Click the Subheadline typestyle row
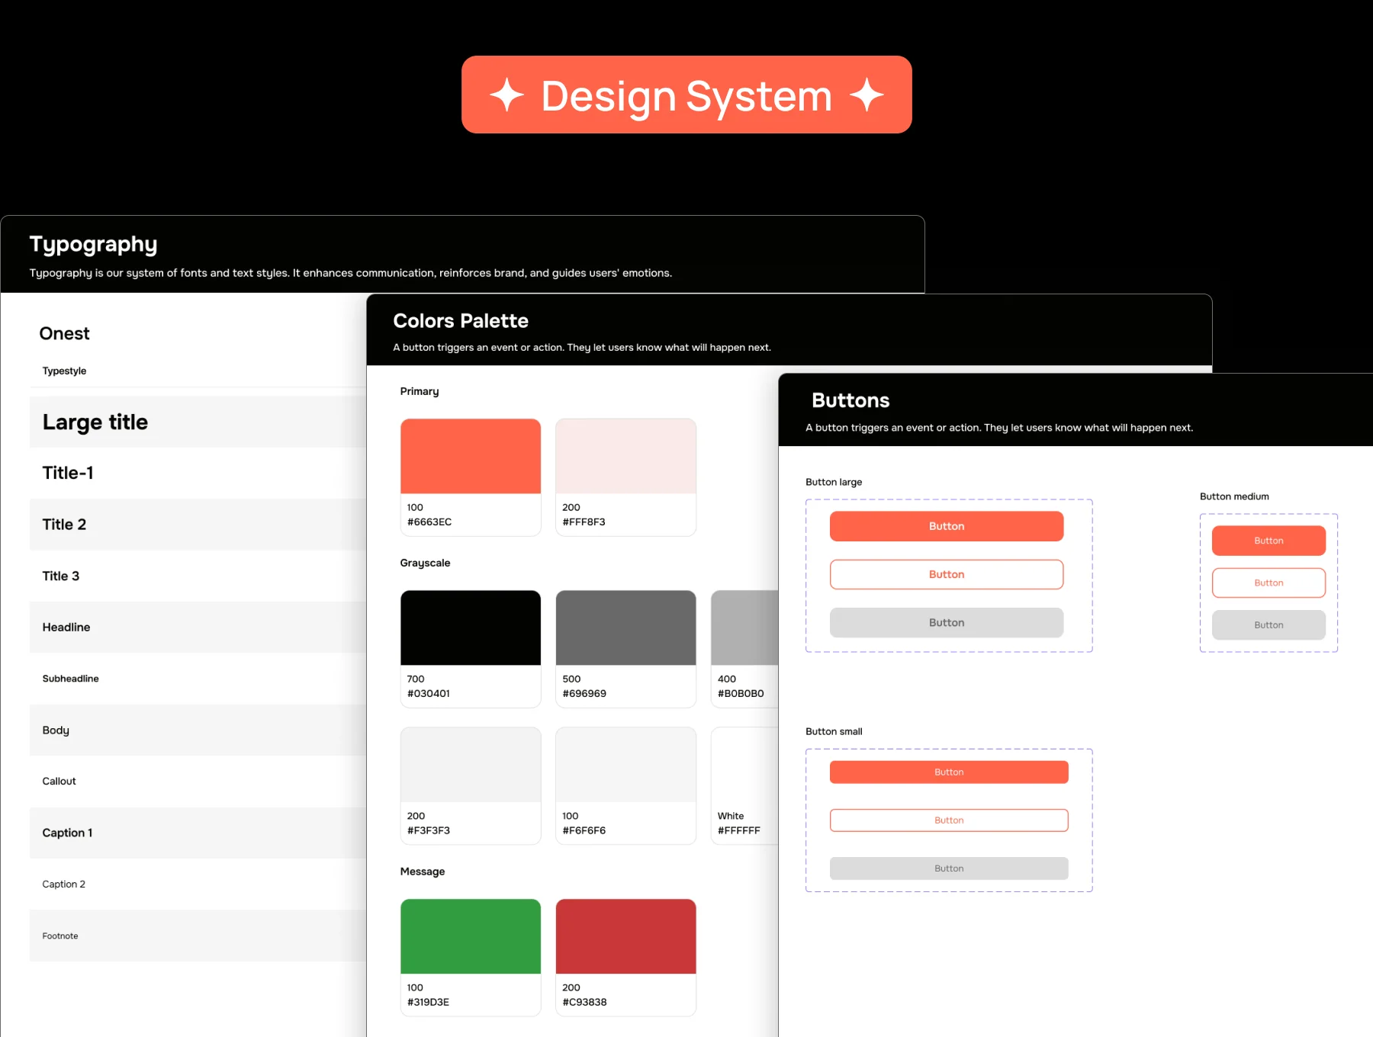This screenshot has width=1373, height=1037. pyautogui.click(x=198, y=679)
